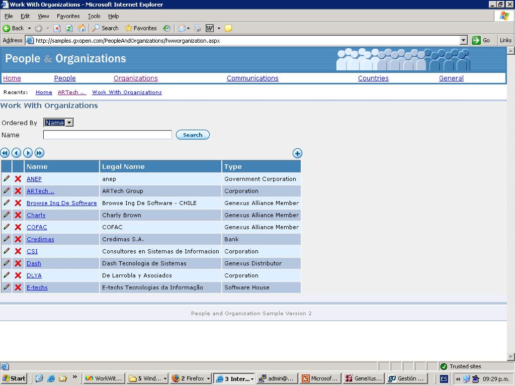The height and width of the screenshot is (386, 515).
Task: Edit the Browse Ing De Software row
Action: coord(7,203)
